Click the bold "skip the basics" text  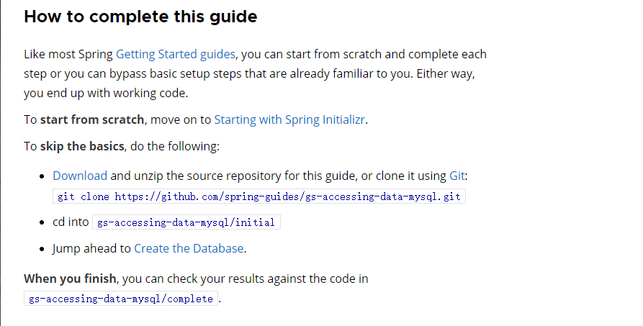click(x=82, y=146)
